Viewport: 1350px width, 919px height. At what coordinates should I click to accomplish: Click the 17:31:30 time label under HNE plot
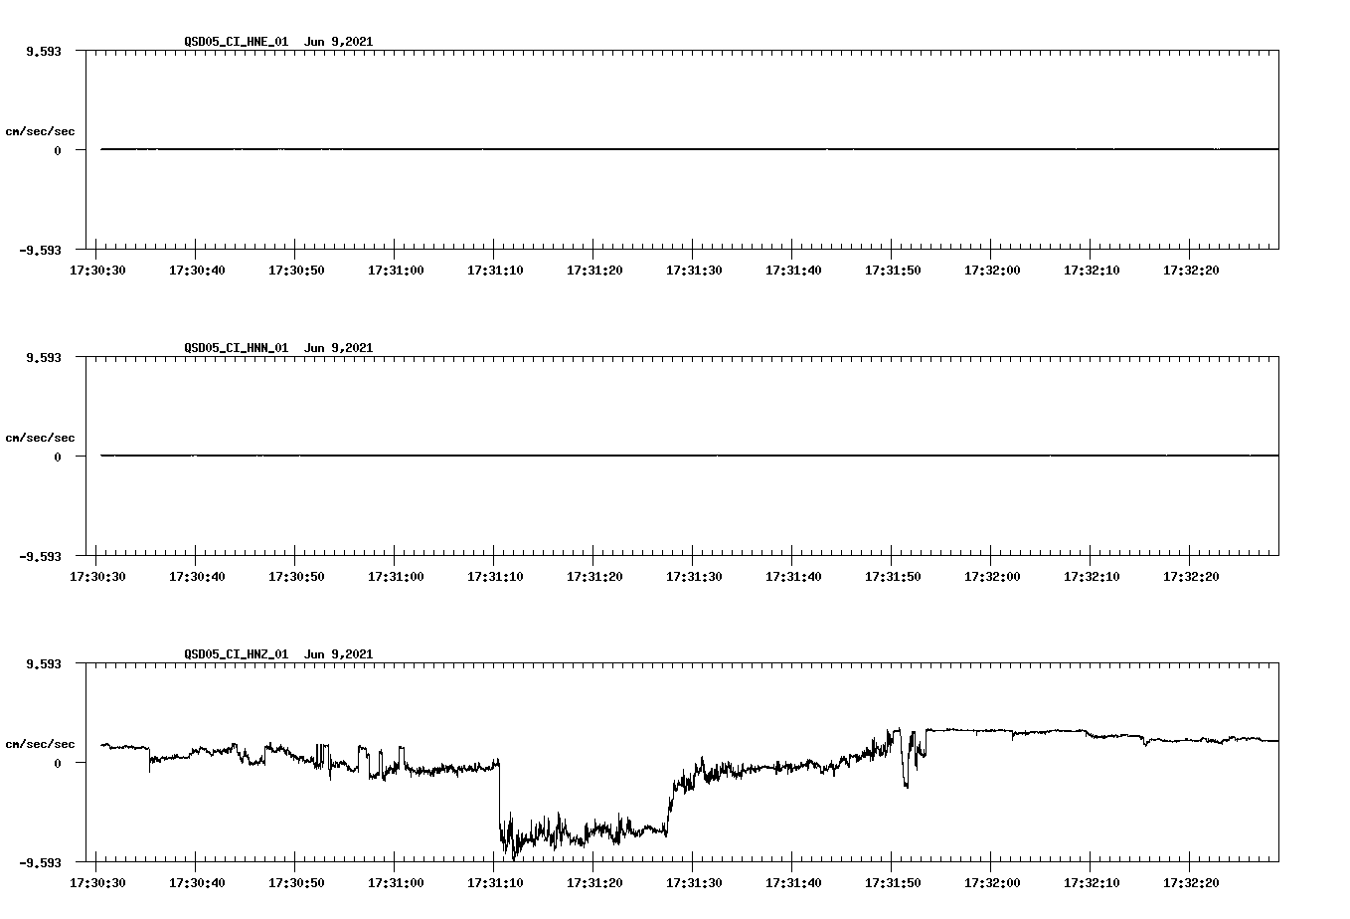(x=694, y=271)
